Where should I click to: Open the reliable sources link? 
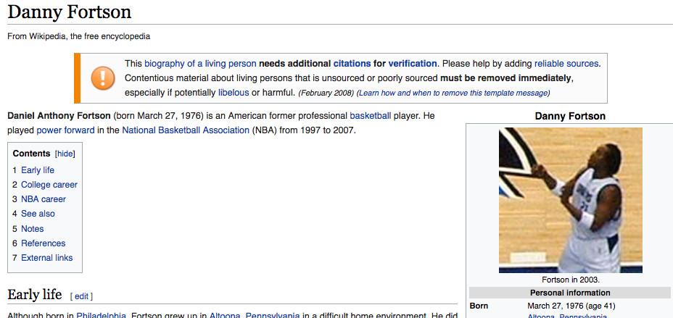point(566,64)
